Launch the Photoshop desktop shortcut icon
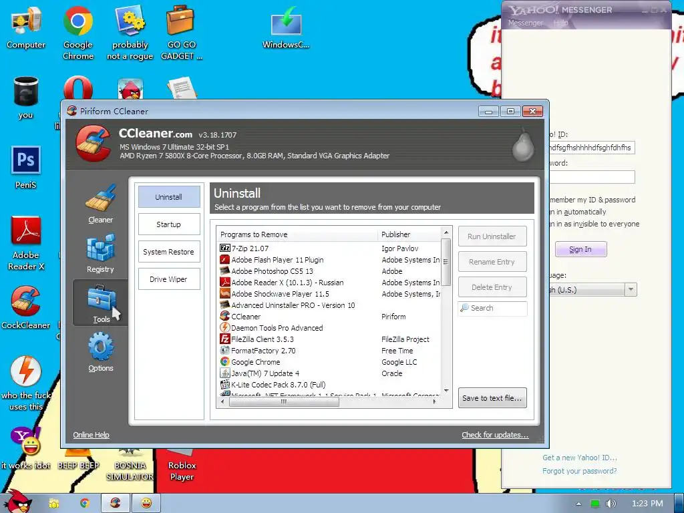684x513 pixels. [x=26, y=168]
